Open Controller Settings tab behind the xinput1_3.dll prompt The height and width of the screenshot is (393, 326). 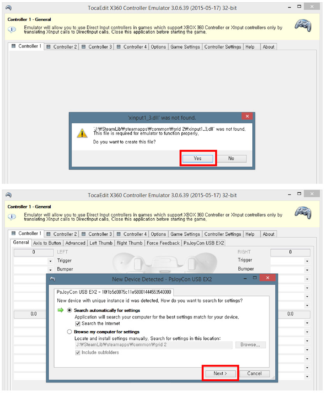pos(223,47)
